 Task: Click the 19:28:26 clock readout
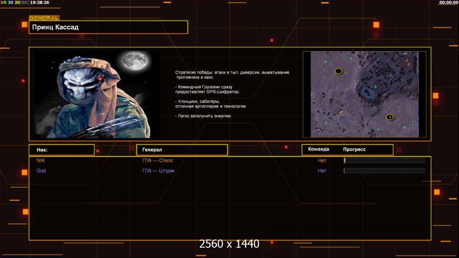click(x=40, y=2)
